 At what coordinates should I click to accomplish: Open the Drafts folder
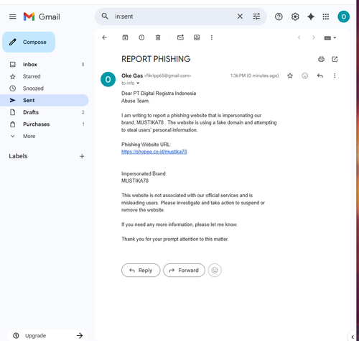tap(45, 112)
